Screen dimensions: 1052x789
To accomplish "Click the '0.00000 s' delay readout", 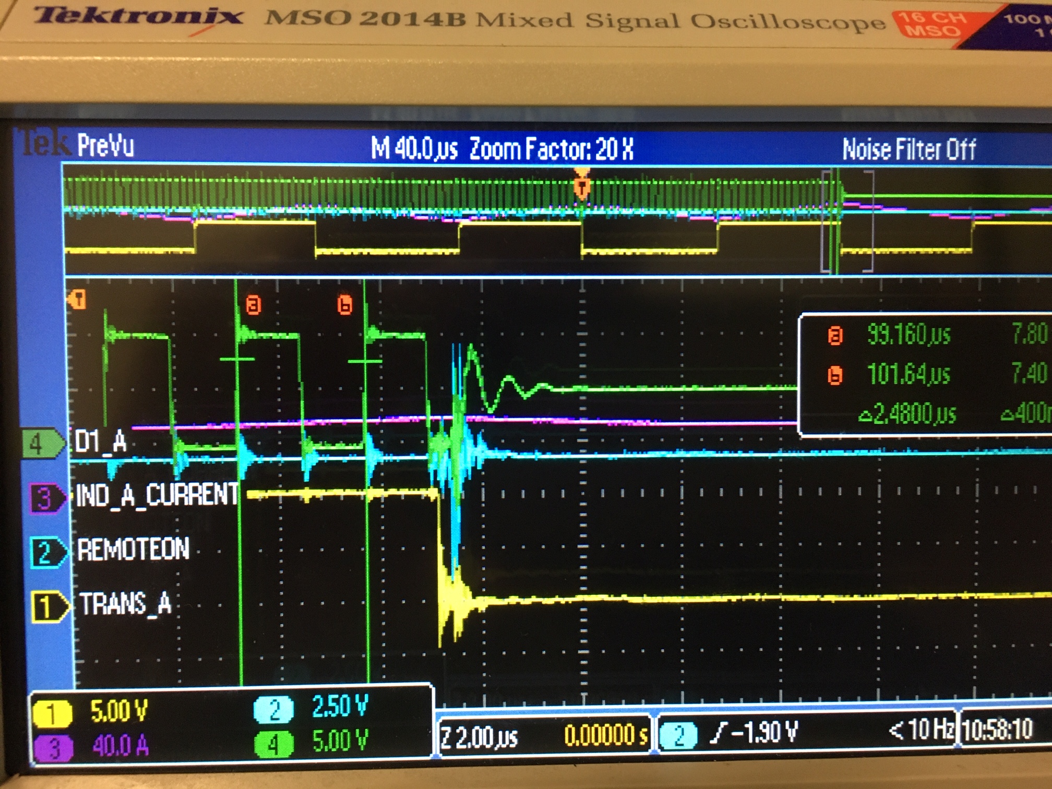I will 606,735.
